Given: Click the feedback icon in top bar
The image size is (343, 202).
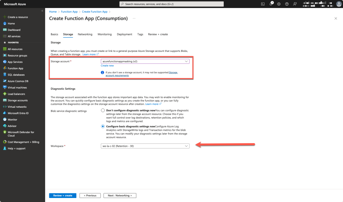Looking at the screenshot, I should [295, 4].
